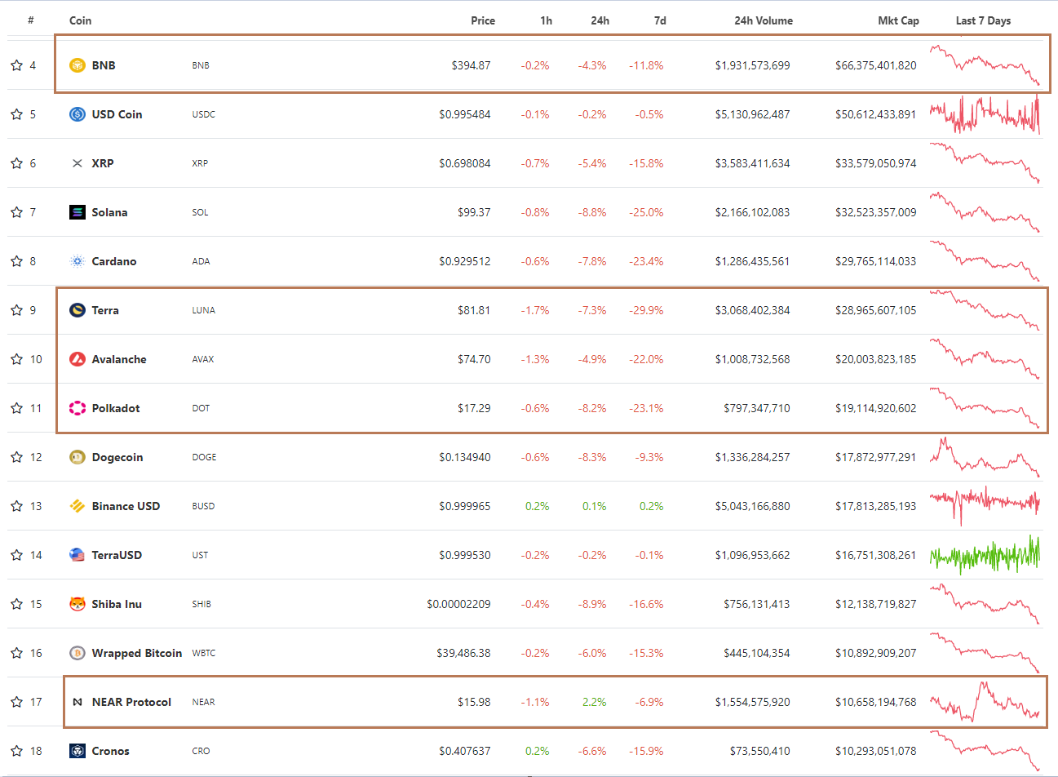Star USD Coin as favorite

click(x=16, y=114)
